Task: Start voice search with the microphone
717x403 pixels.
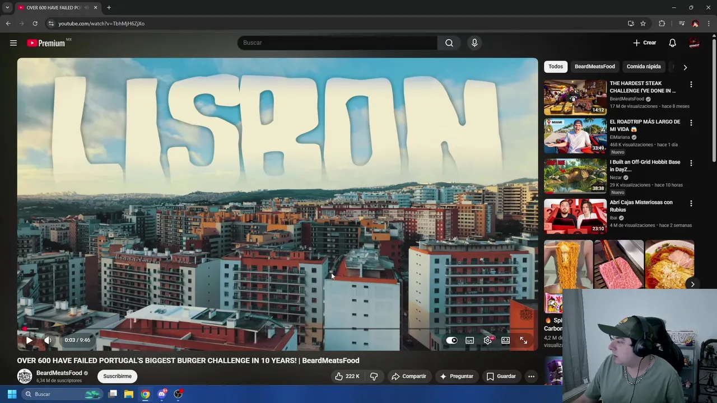Action: 474,43
